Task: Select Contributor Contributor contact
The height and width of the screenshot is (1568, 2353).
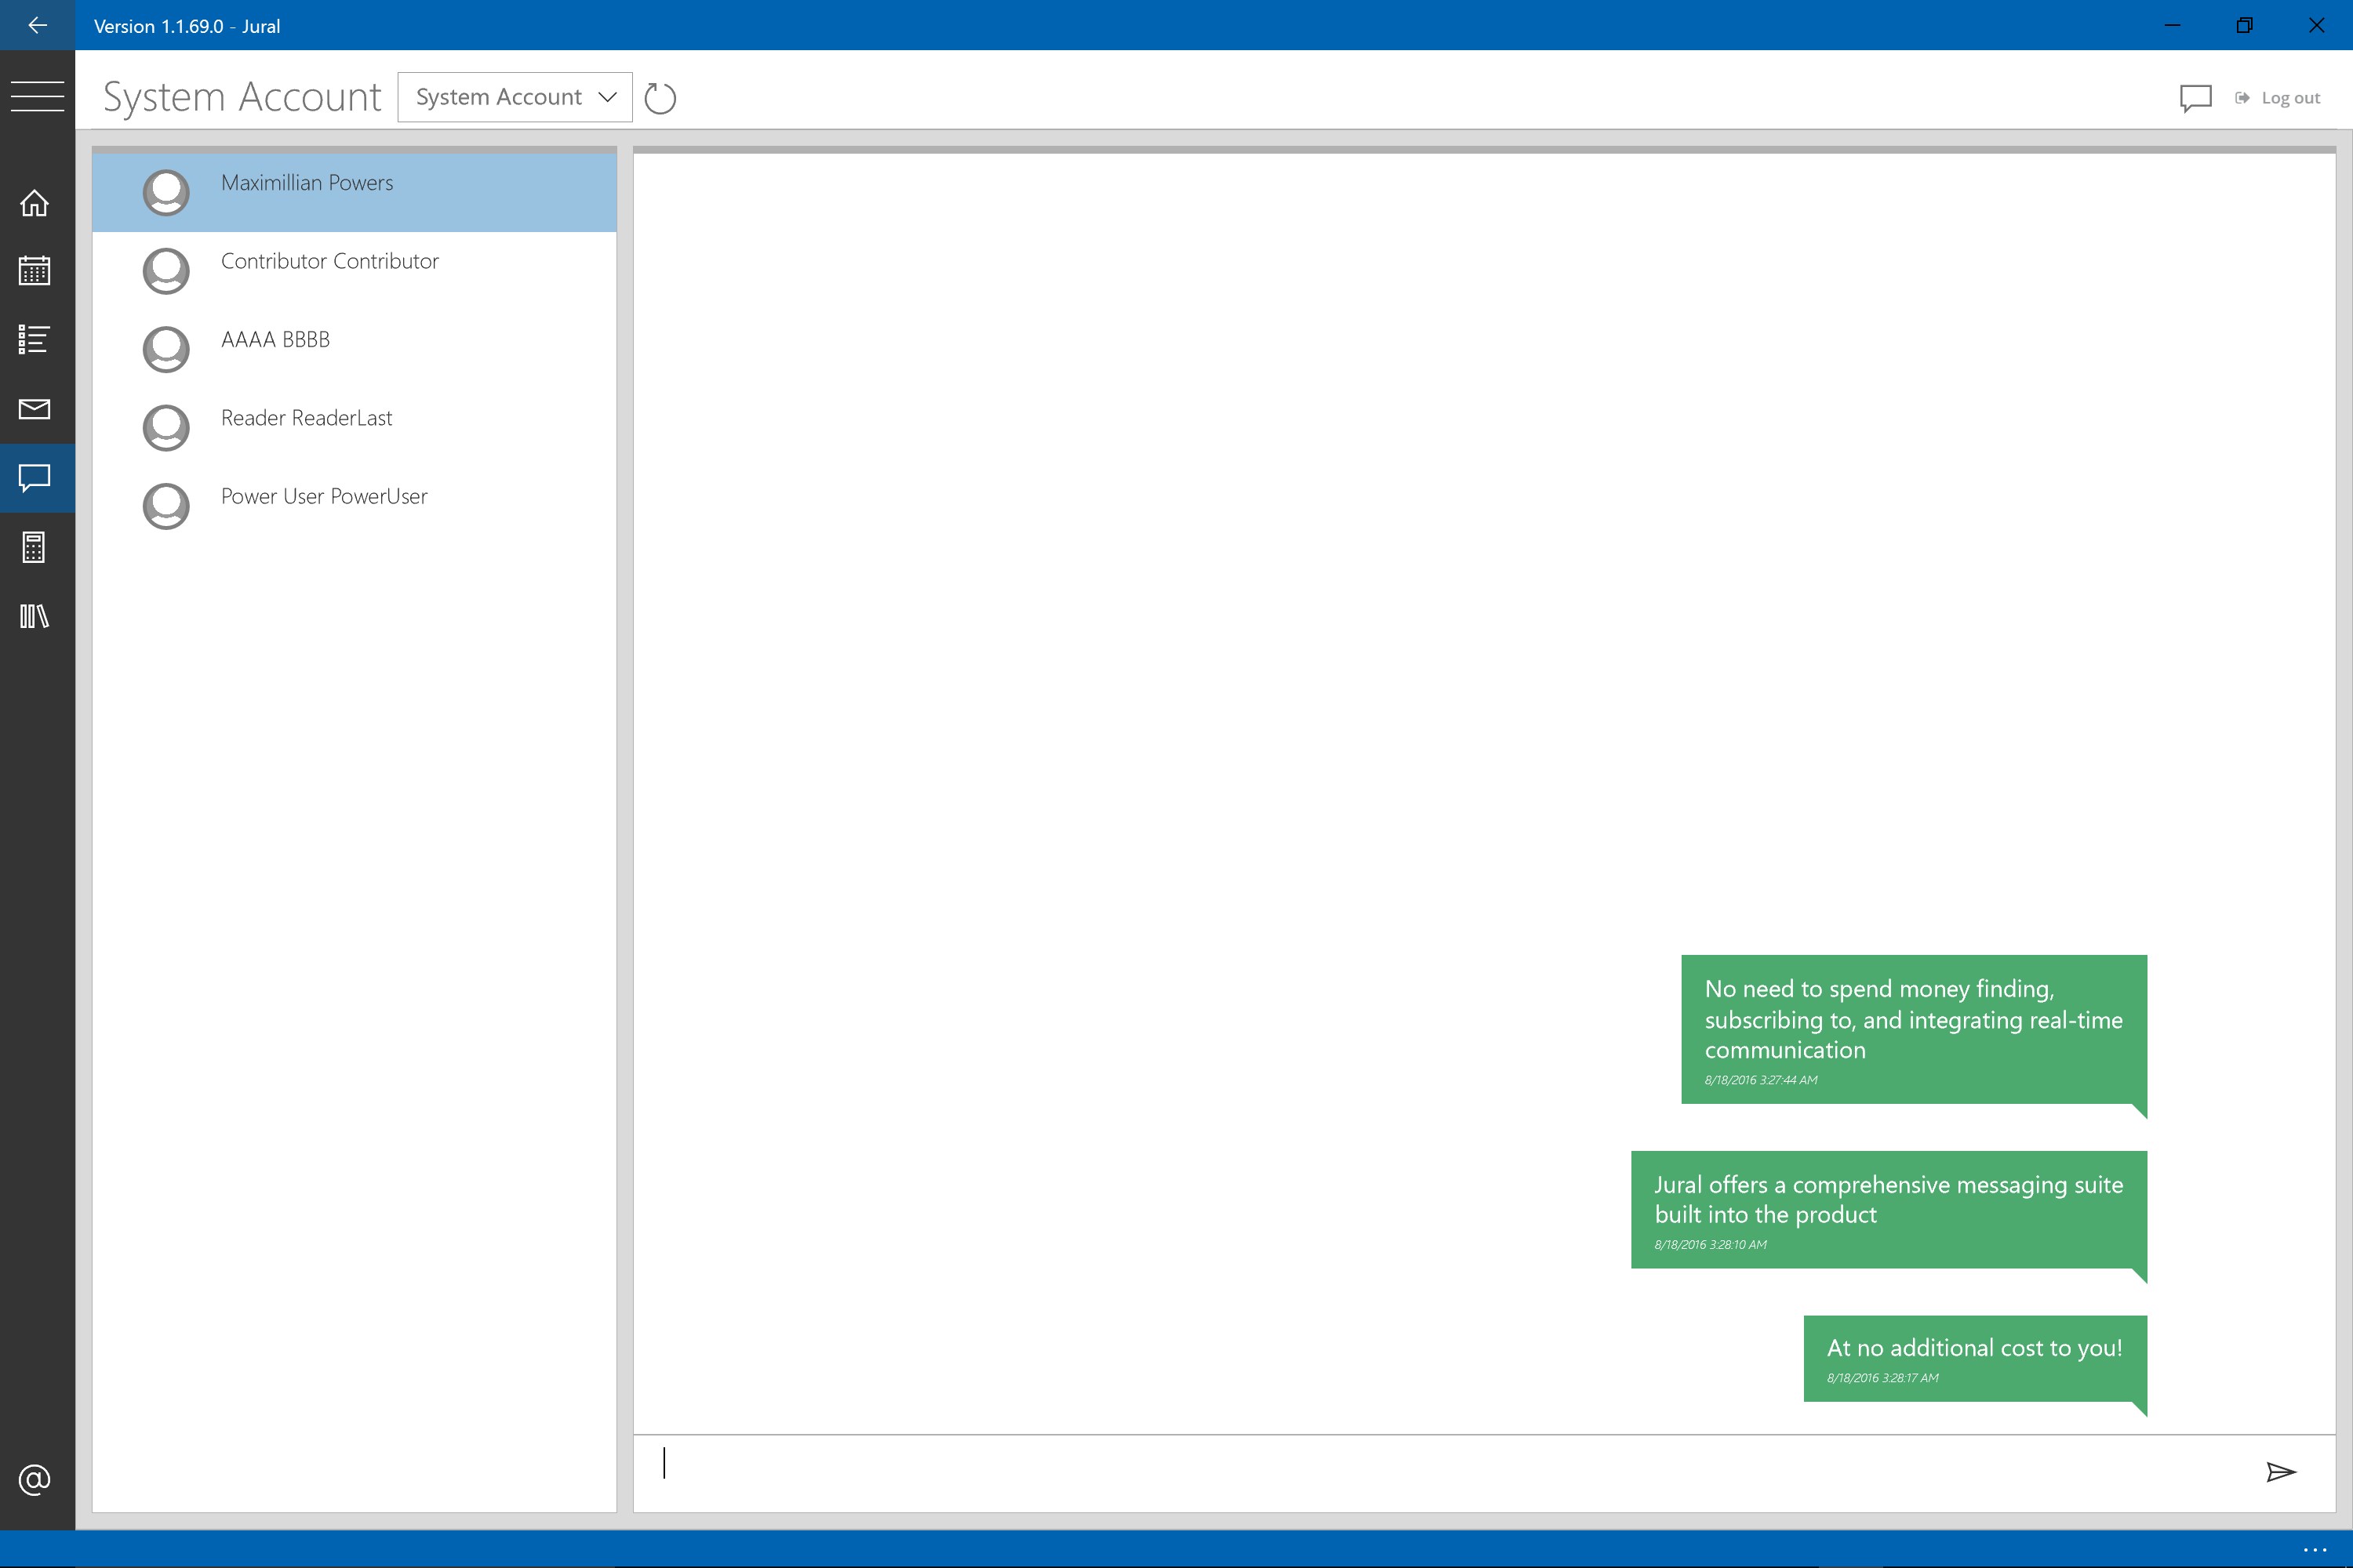Action: tap(330, 262)
